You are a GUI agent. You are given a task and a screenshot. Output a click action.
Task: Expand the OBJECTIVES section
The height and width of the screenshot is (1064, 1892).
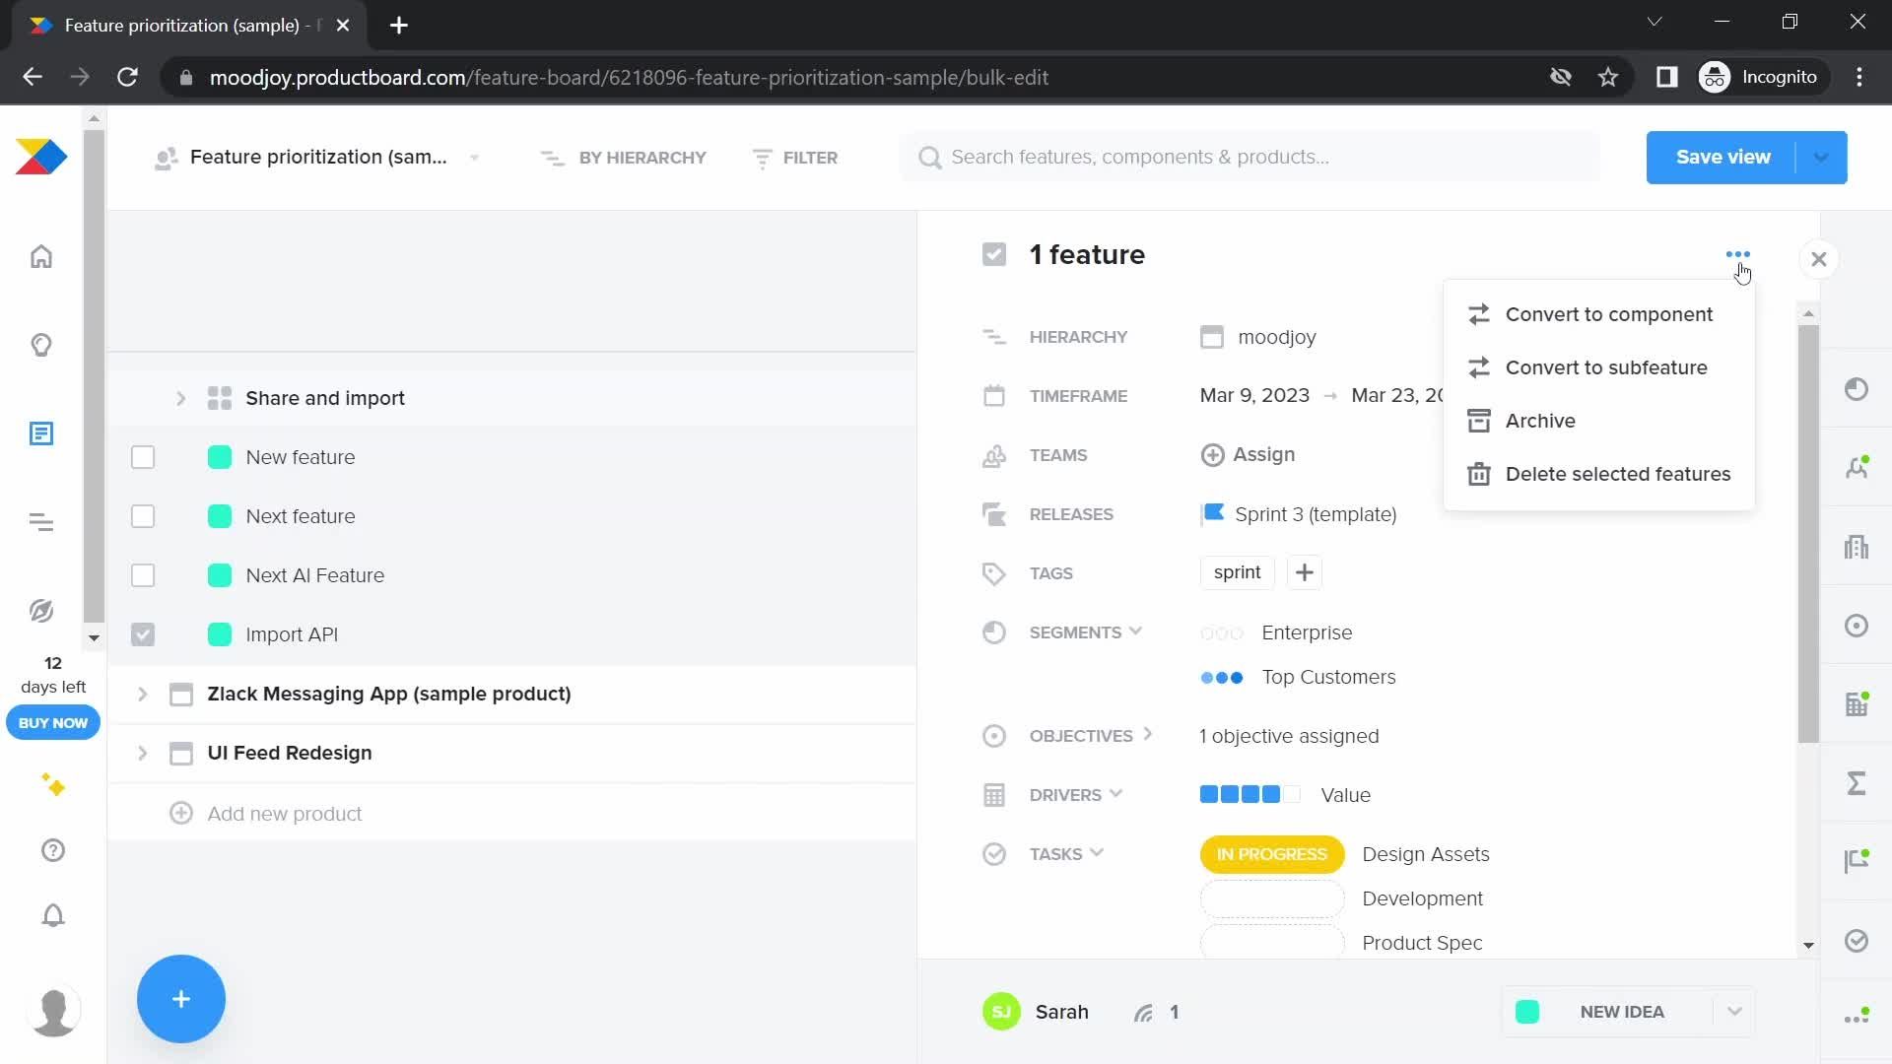pyautogui.click(x=1147, y=735)
